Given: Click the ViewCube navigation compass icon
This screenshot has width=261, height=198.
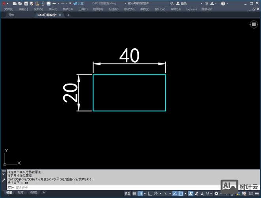Looking at the screenshot, I should tap(253, 25).
